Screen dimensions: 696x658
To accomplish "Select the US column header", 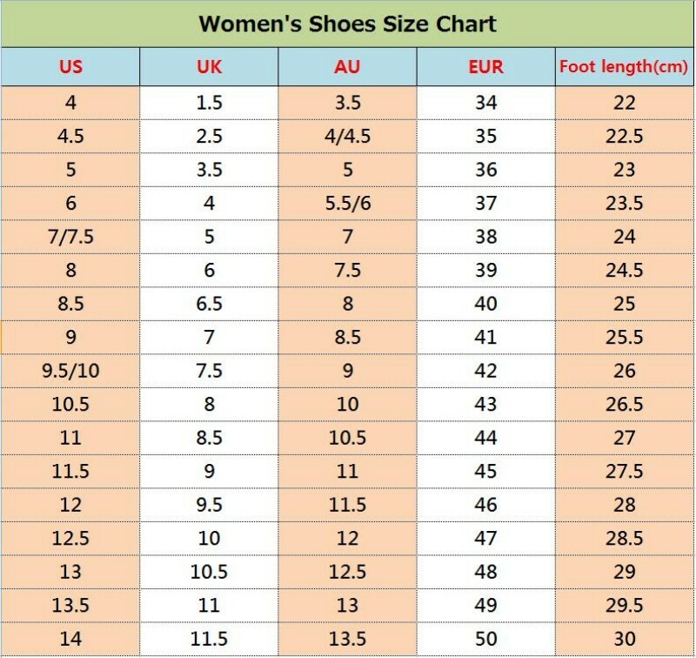I will pos(70,67).
